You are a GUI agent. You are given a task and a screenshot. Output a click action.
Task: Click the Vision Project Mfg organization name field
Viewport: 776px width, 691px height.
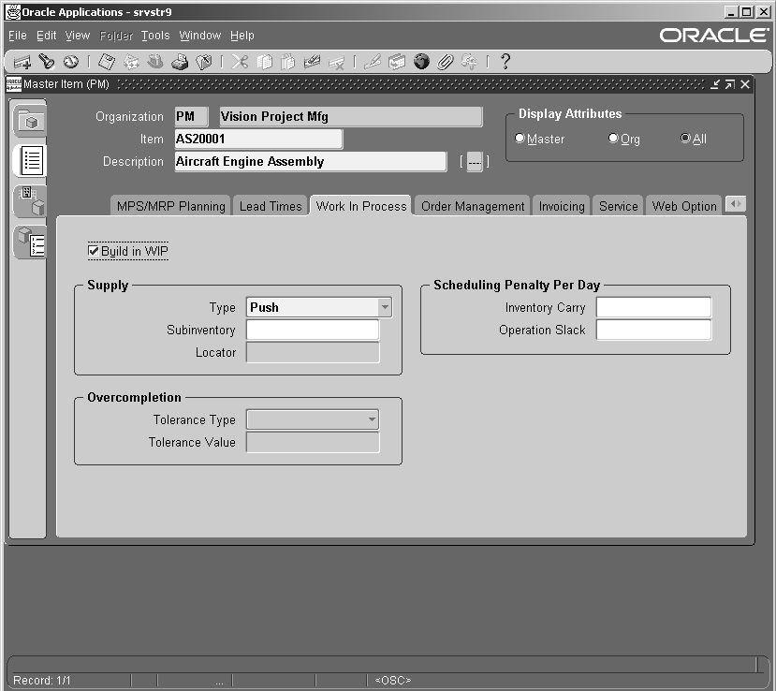(351, 117)
